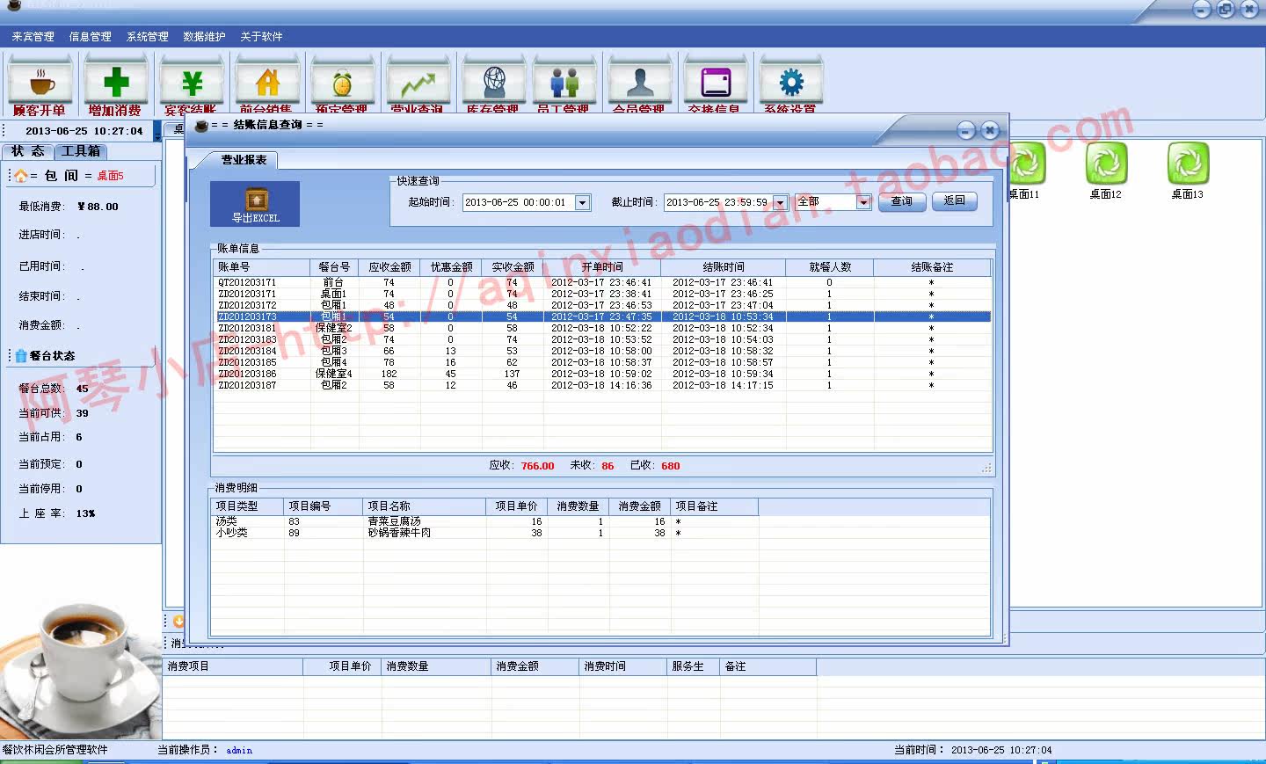Click the 查询 button
The width and height of the screenshot is (1266, 764).
(902, 201)
